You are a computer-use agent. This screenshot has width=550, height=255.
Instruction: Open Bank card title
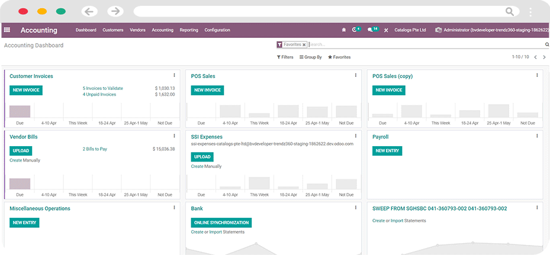click(x=197, y=208)
